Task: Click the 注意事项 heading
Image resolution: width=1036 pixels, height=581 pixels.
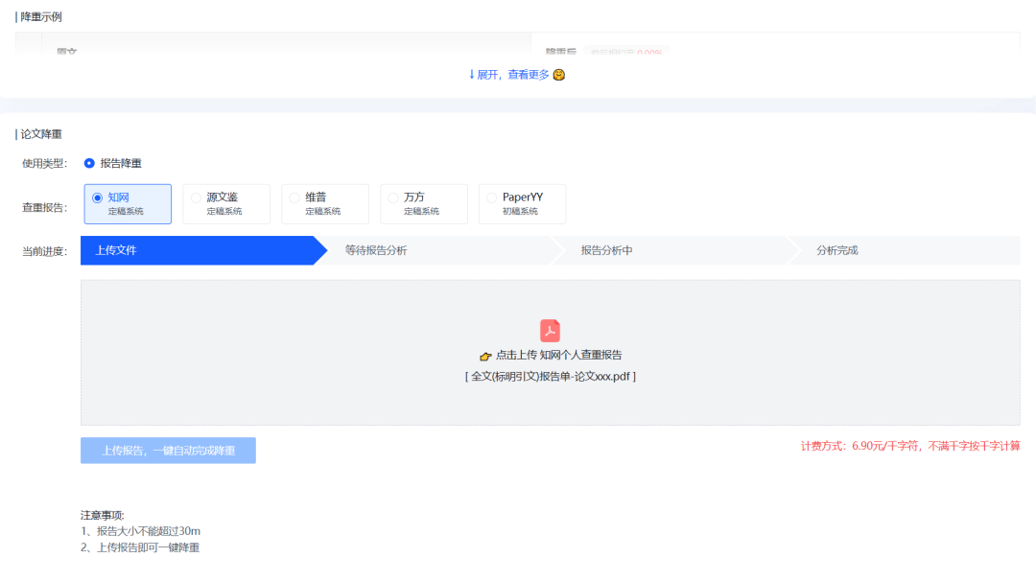Action: click(x=103, y=515)
